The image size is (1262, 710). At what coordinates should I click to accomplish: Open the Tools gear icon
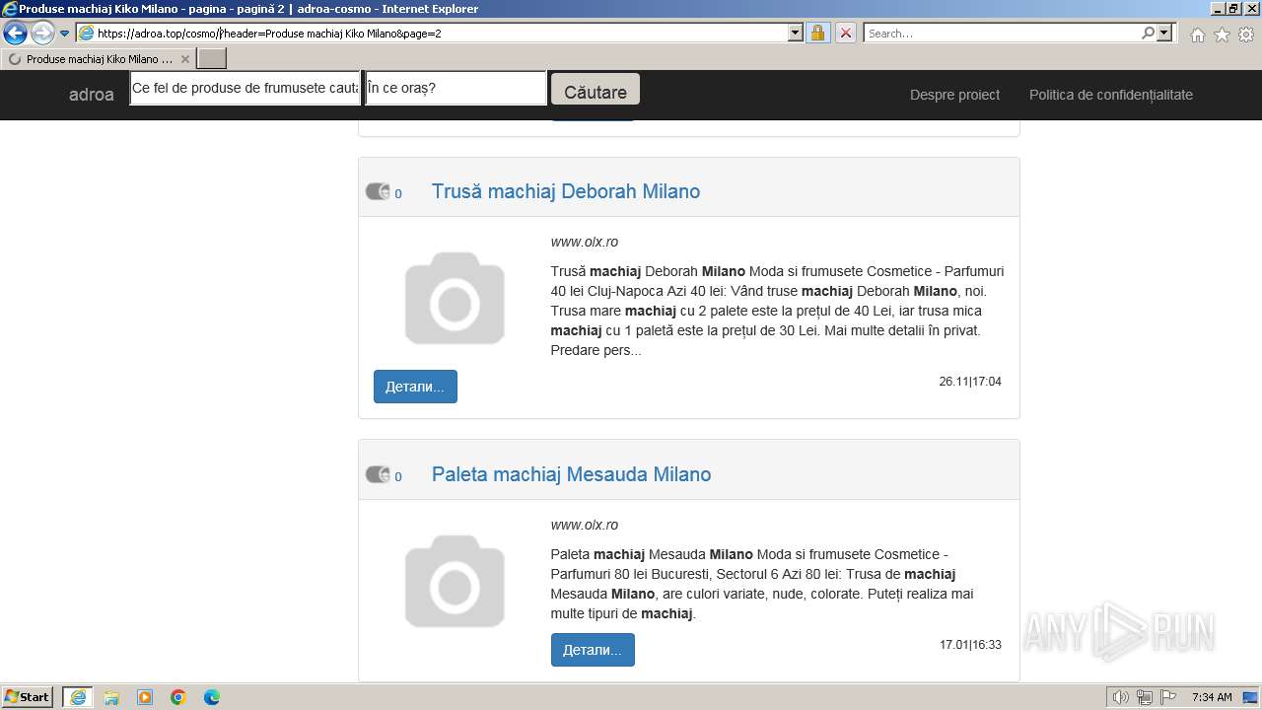(1246, 35)
